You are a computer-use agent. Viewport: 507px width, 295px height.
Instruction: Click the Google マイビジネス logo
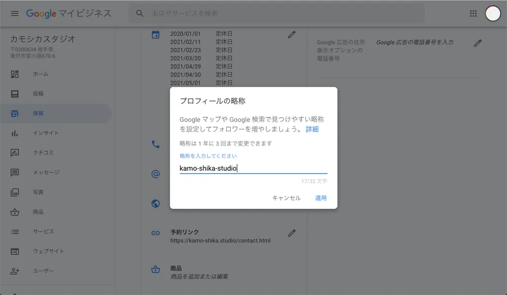tap(68, 13)
